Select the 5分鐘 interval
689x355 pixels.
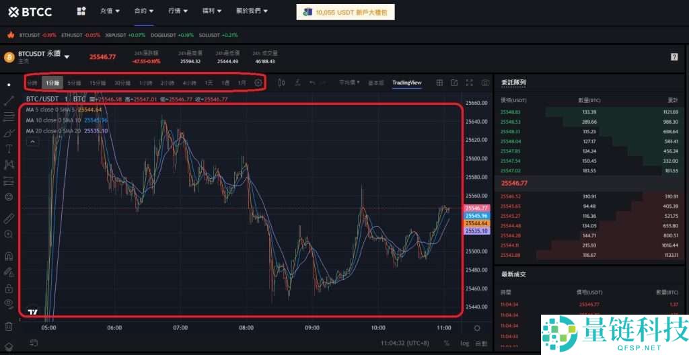(x=74, y=83)
